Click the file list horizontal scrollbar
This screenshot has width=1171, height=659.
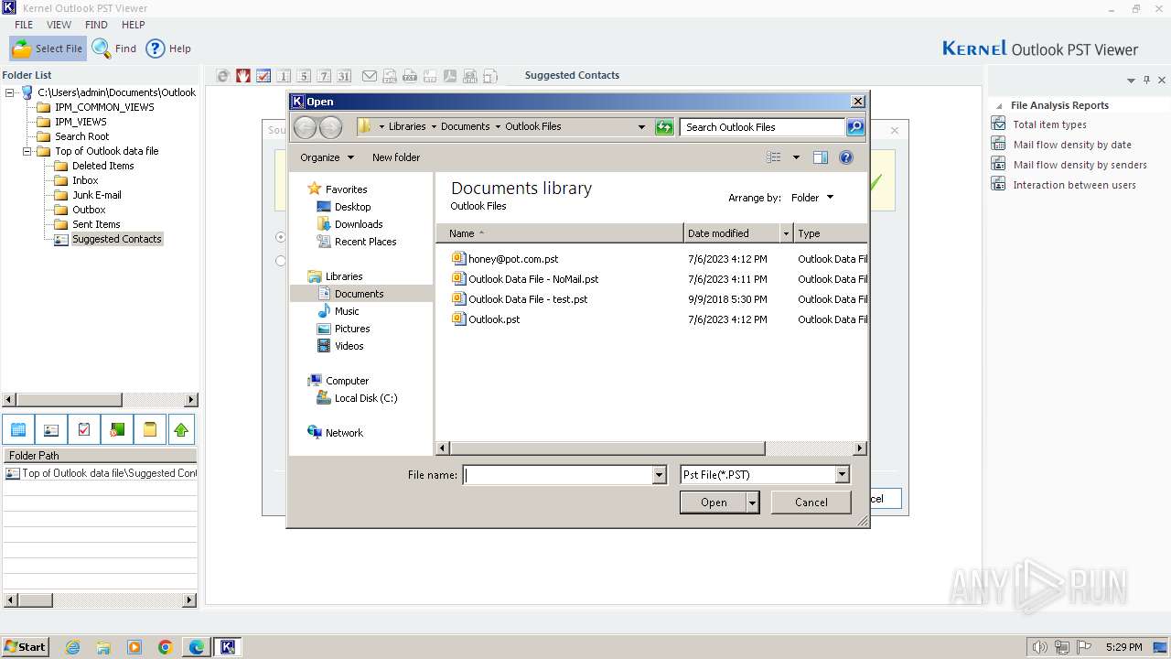coord(651,448)
